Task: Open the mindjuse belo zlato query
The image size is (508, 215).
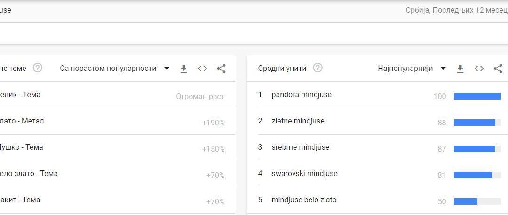Action: click(304, 200)
